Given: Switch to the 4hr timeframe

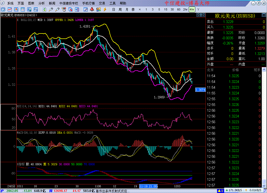Looking at the screenshot, I should (x=192, y=9).
